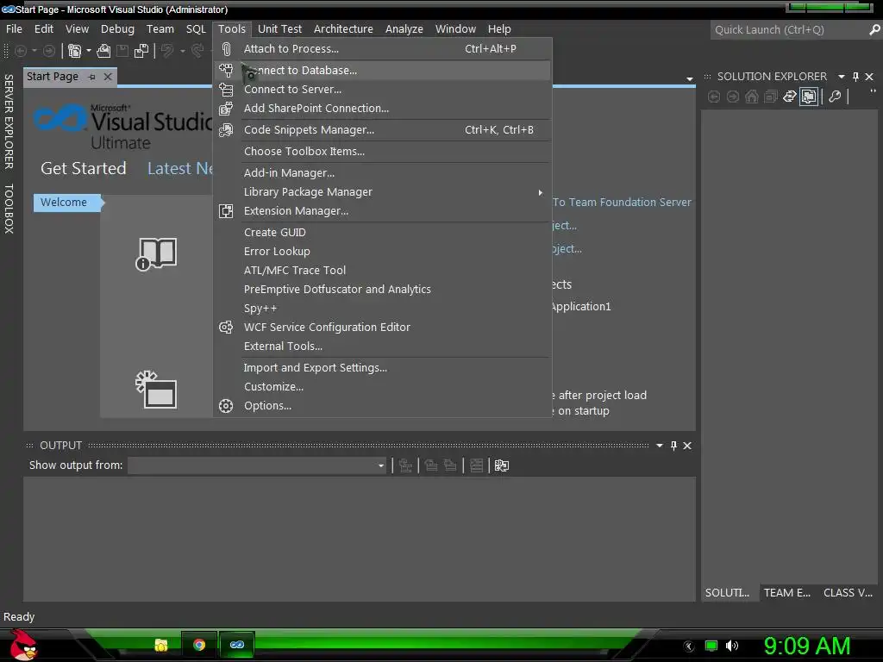Open the Show output from dropdown
Screen dimensions: 883x662
coord(380,465)
